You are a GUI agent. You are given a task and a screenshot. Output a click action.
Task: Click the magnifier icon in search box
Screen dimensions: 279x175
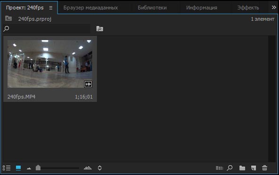6,29
